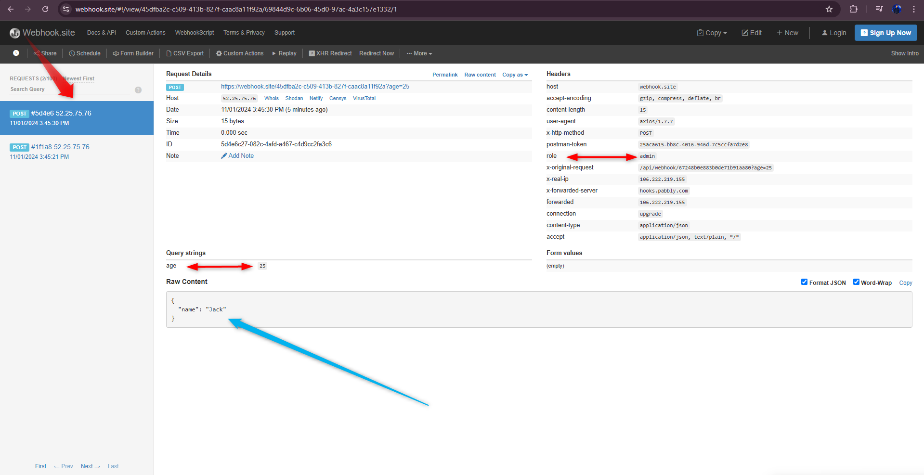Click Next pagination link

(91, 466)
